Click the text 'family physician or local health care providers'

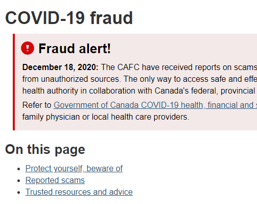coord(106,117)
